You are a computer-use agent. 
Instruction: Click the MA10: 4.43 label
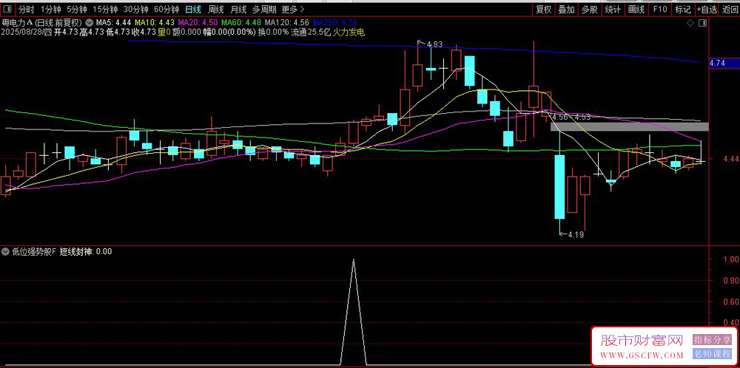155,23
